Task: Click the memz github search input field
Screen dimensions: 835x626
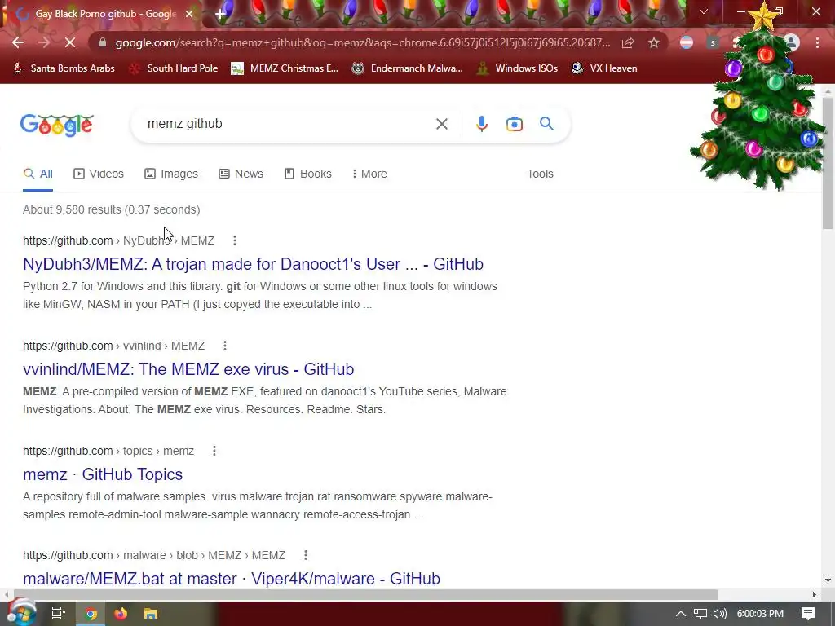Action: pos(288,124)
